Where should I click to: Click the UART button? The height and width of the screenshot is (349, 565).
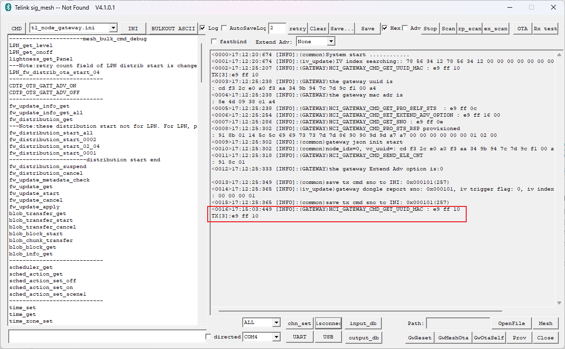[x=299, y=337]
